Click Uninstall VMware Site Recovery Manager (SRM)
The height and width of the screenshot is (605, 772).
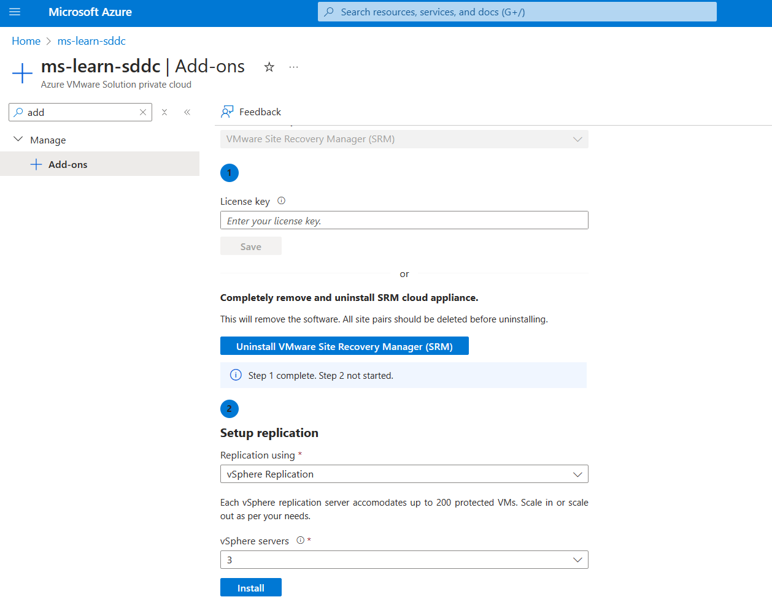click(x=344, y=346)
